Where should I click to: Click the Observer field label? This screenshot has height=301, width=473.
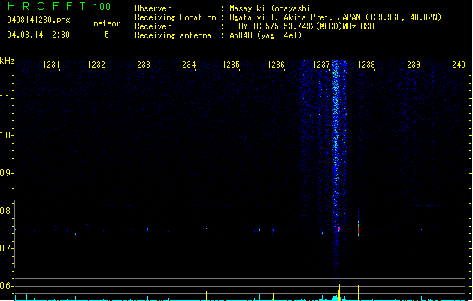pyautogui.click(x=153, y=8)
